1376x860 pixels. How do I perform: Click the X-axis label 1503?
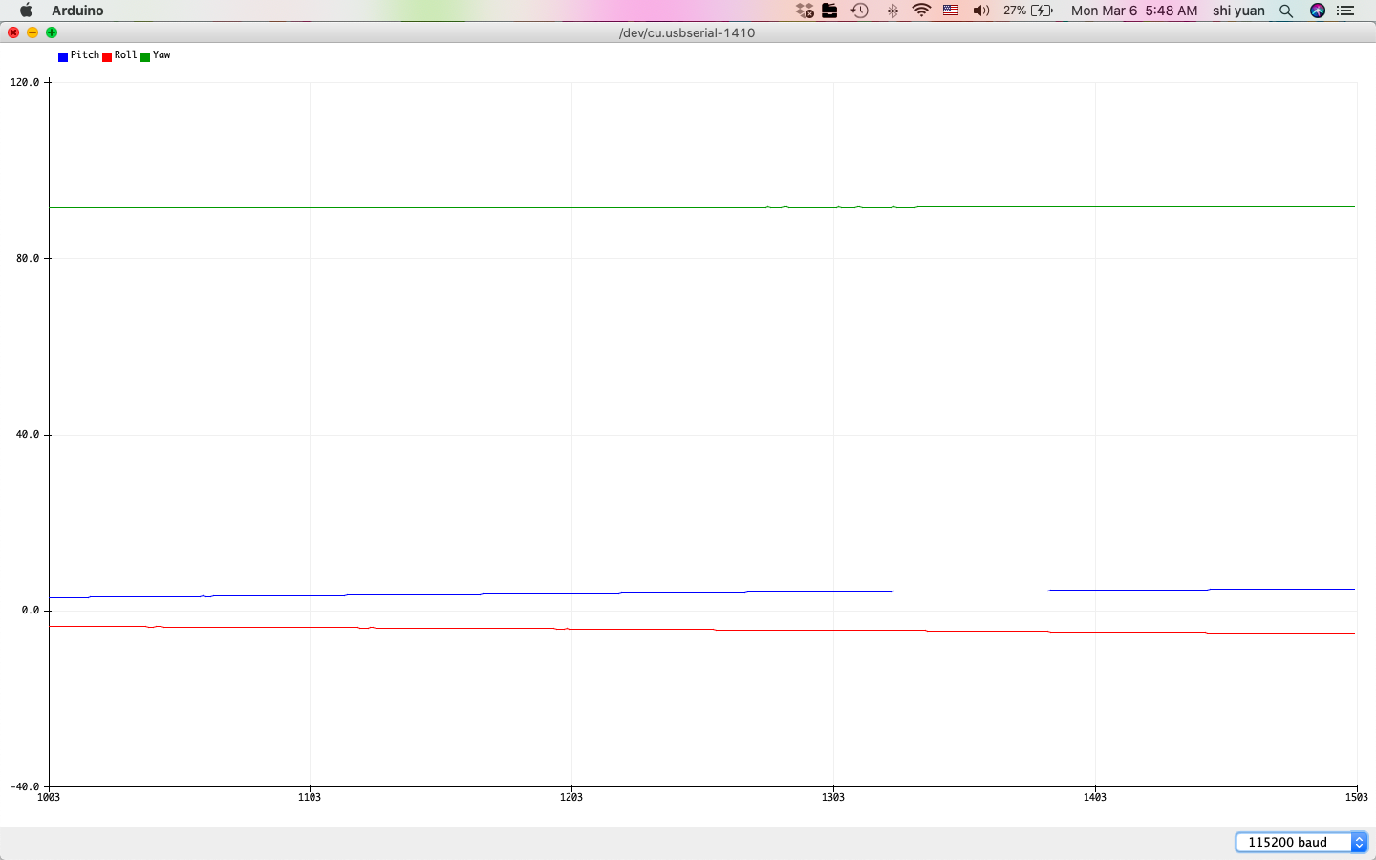pos(1357,797)
